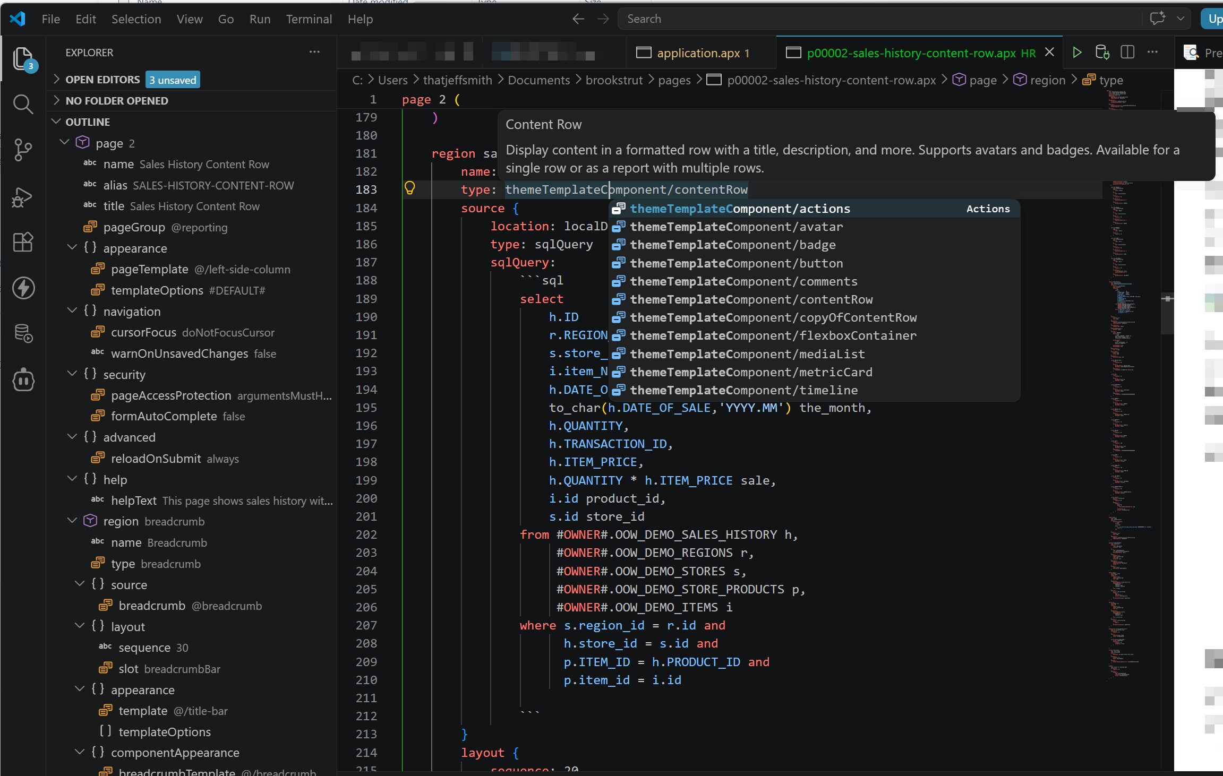1223x776 pixels.
Task: Collapse the page 2 outline node
Action: point(64,142)
